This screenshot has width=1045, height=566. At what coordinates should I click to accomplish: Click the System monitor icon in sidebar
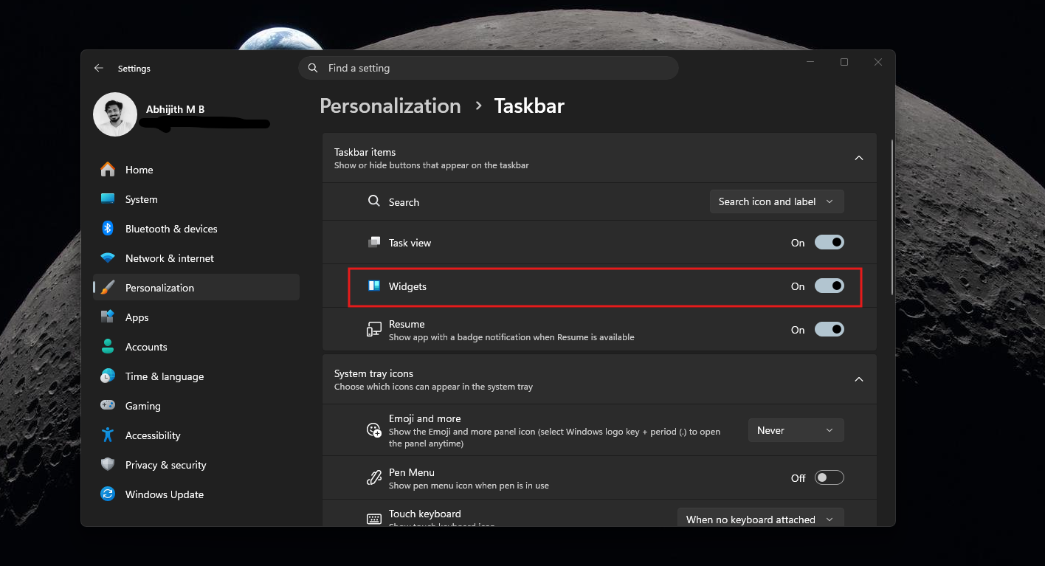coord(108,199)
